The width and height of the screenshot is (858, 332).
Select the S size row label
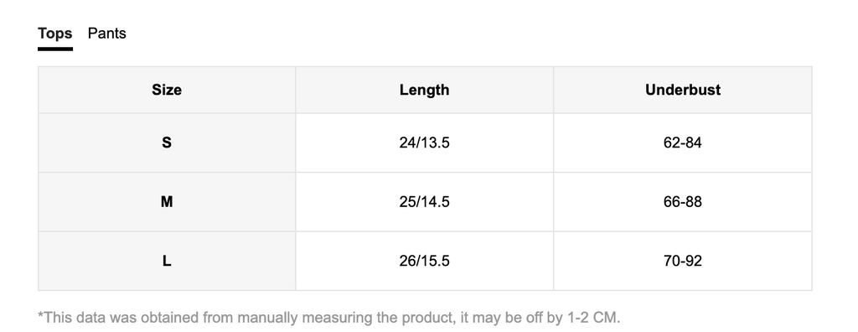167,143
